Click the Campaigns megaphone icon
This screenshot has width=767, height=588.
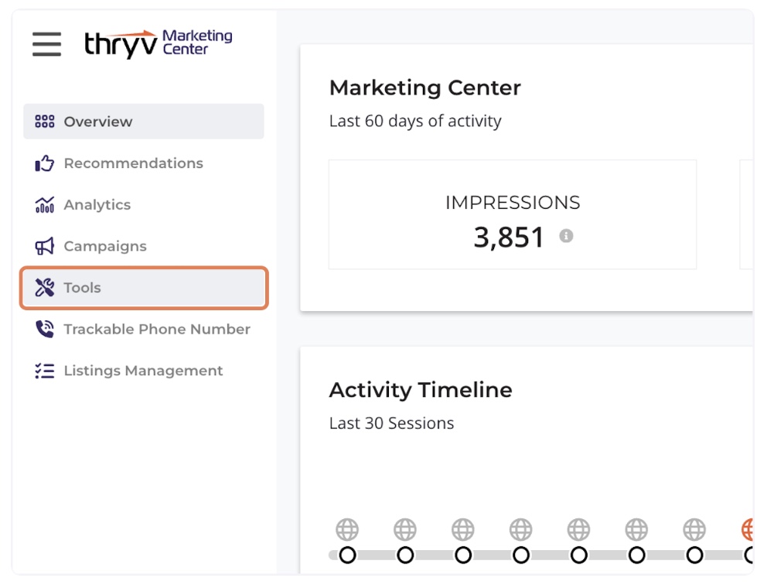click(44, 246)
